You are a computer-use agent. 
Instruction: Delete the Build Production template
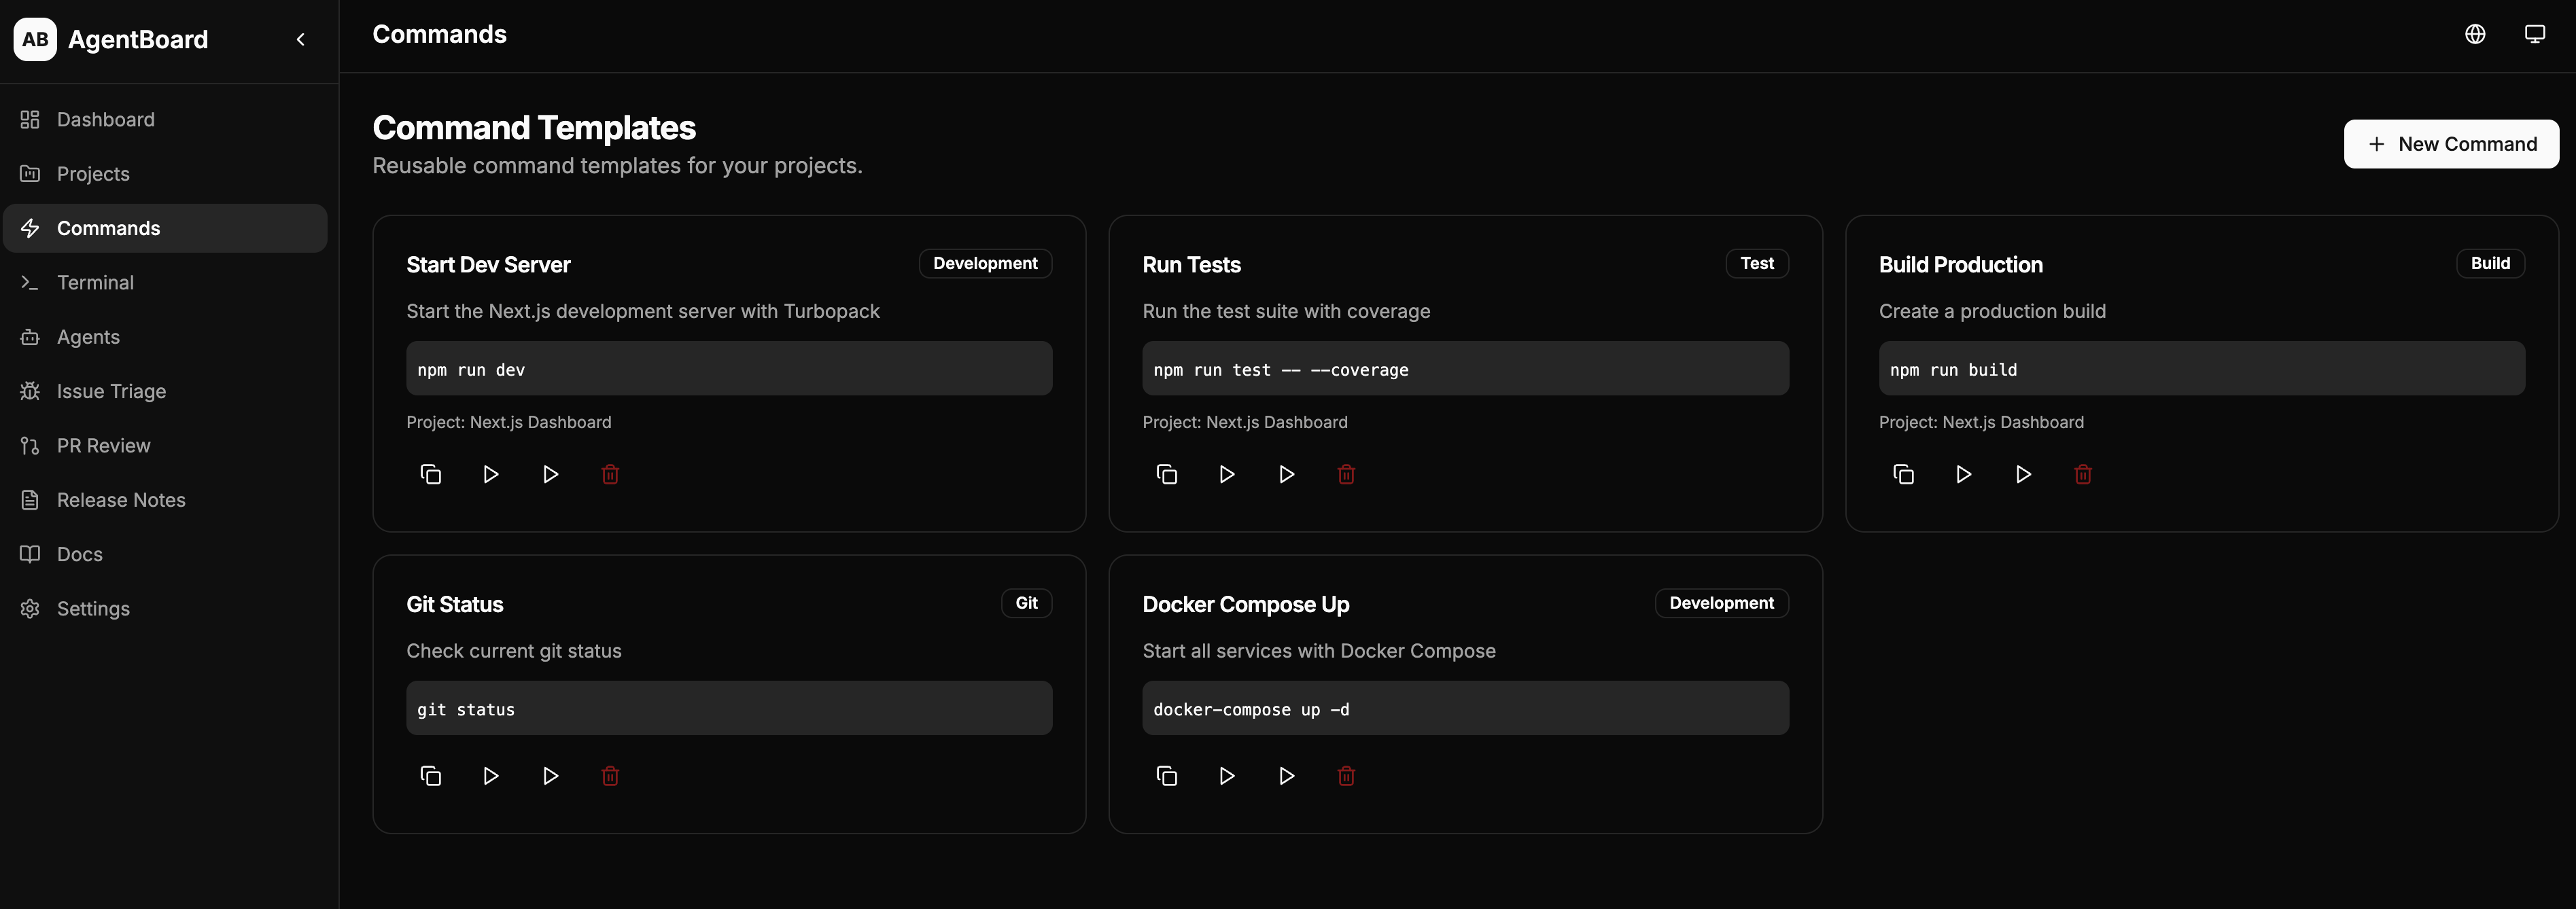[x=2083, y=474]
